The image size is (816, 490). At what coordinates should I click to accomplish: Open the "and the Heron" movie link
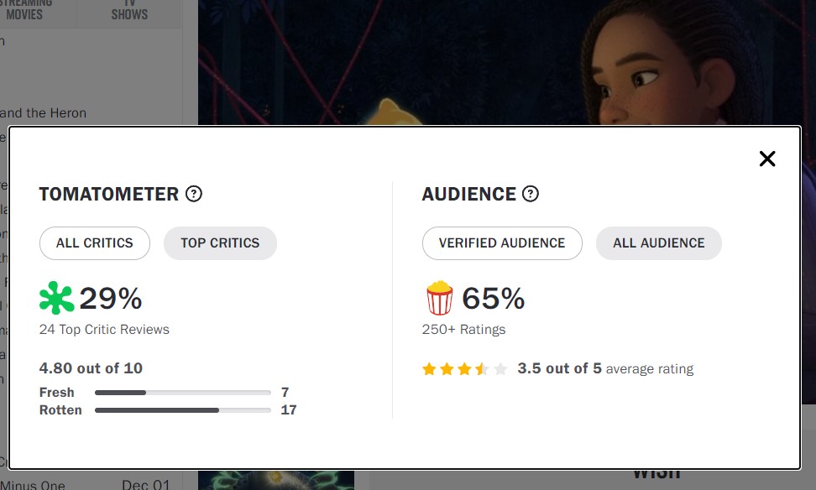point(44,112)
